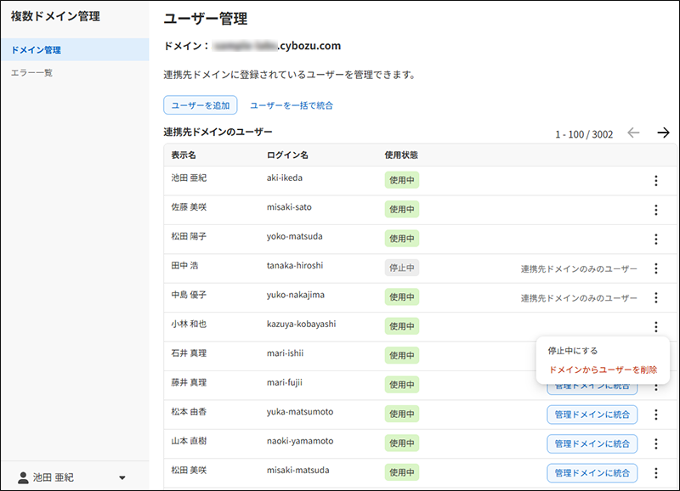Click display name 小林 和也
The height and width of the screenshot is (491, 680).
pyautogui.click(x=189, y=324)
